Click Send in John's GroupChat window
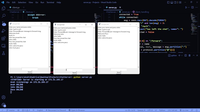The width and height of the screenshot is (200, 112). pos(74,73)
